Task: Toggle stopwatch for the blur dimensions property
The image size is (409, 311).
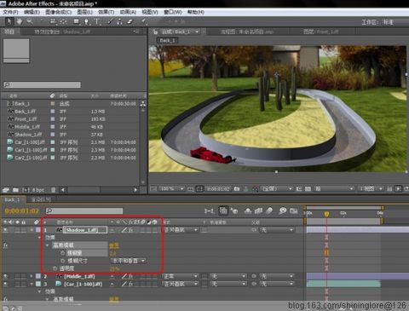Action: 63,261
